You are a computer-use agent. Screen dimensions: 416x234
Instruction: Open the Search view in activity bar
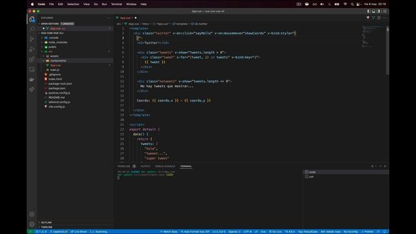click(32, 29)
